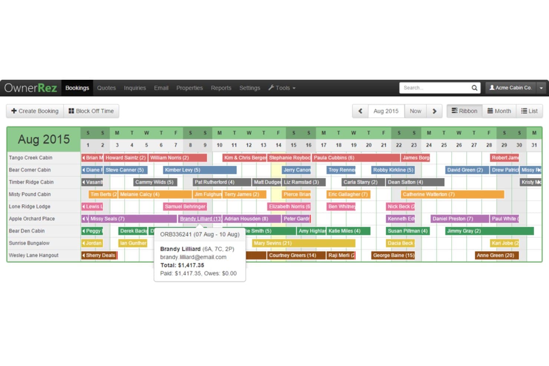The image size is (549, 366).
Task: Select the Missy Seals (7) booking
Action: [x=133, y=219]
